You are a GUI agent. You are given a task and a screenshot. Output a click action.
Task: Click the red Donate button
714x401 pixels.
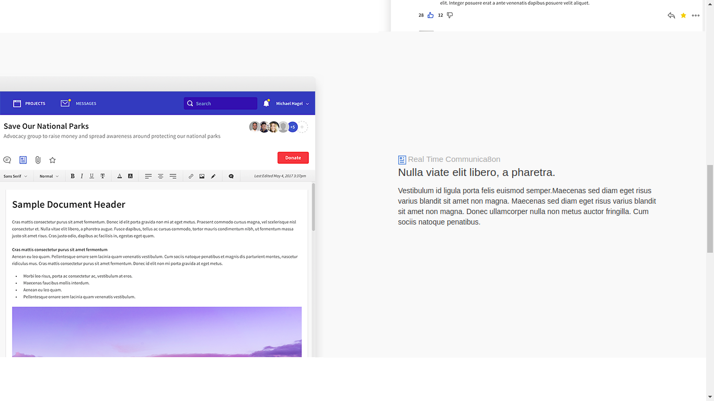(x=293, y=158)
